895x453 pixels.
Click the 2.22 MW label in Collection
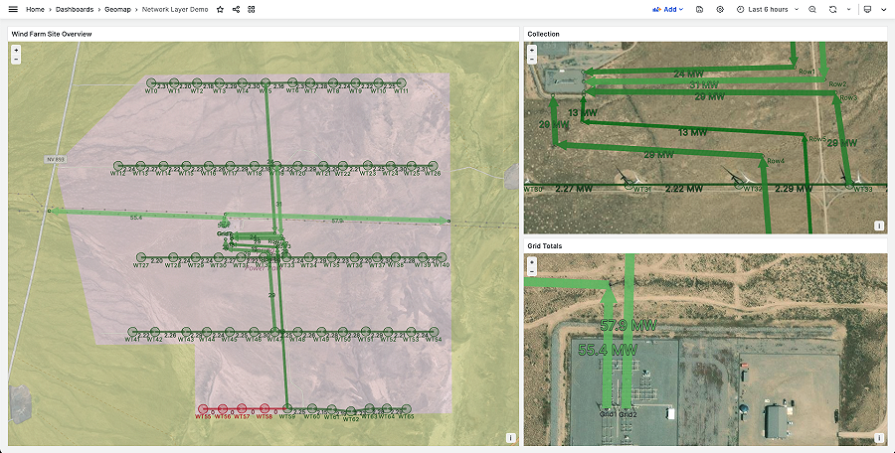pyautogui.click(x=684, y=189)
